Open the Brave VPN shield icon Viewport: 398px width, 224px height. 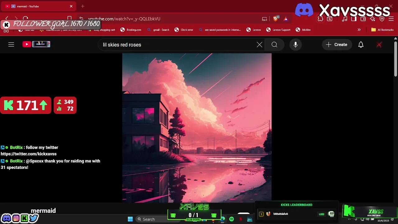point(382,19)
